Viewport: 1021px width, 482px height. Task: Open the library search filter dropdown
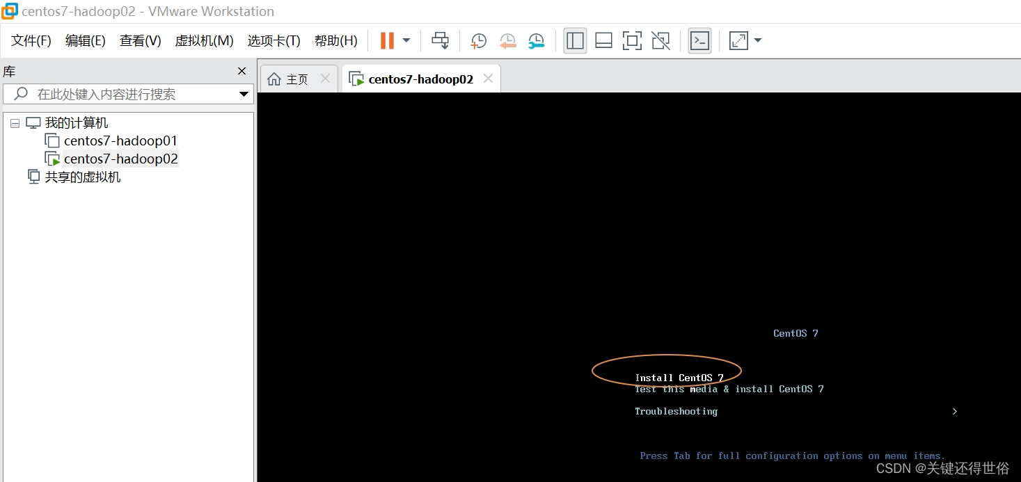244,94
